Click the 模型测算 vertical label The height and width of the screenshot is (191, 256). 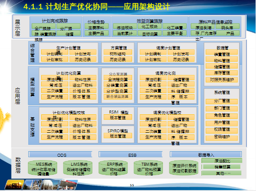[x=33, y=87]
